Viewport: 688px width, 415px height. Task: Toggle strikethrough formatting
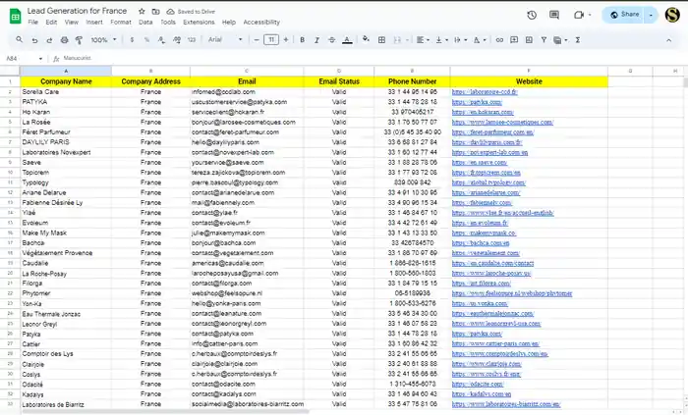(x=332, y=40)
